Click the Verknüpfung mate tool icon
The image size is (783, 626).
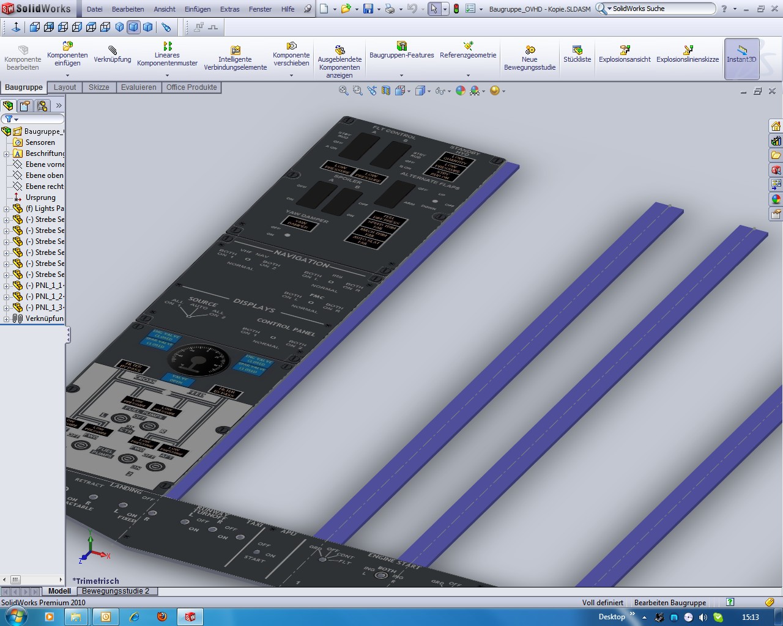[x=112, y=50]
